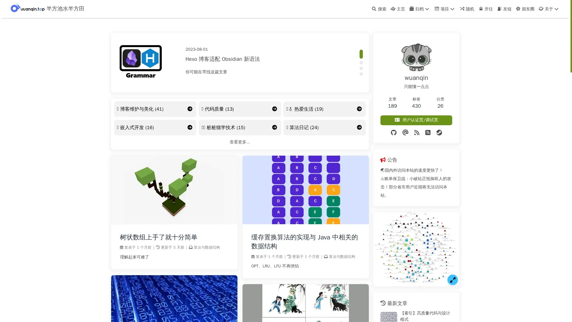Screen dimensions: 572x322
Task: Click 查看更多 to see more categories
Action: [240, 142]
